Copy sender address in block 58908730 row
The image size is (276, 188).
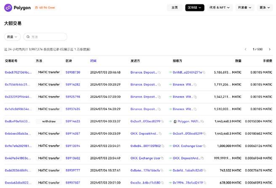click(159, 72)
